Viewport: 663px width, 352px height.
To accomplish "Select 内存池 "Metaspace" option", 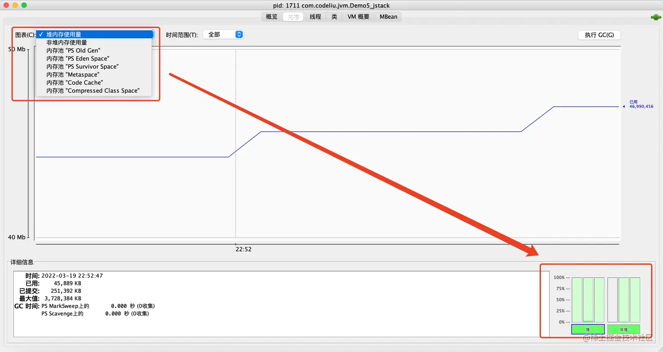I will click(94, 74).
